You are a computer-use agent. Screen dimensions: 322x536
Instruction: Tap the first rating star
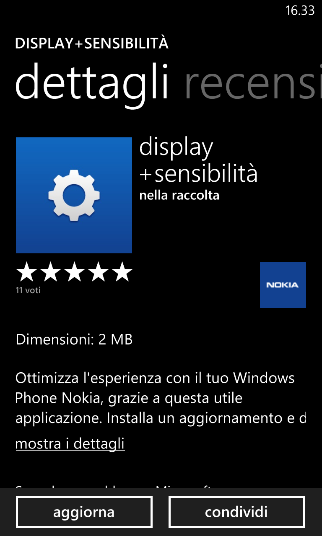point(26,272)
